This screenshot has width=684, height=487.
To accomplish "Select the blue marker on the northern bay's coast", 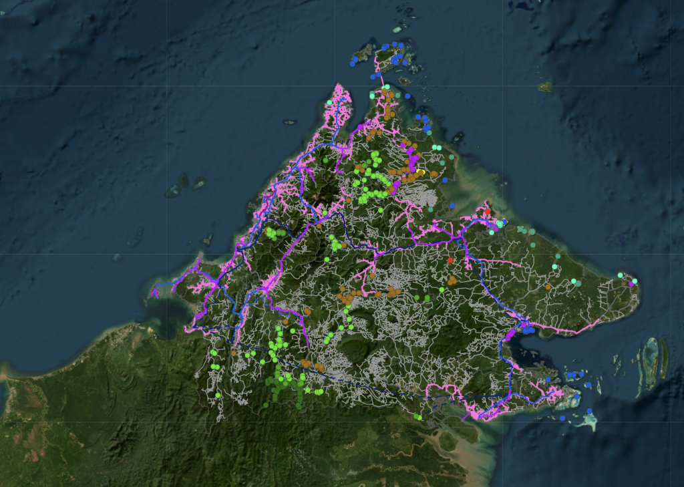I will (x=444, y=180).
